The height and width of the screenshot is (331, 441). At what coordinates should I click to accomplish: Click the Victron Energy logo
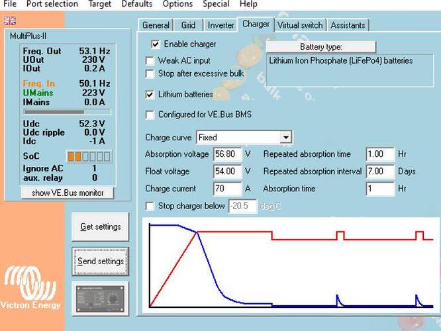(x=30, y=287)
